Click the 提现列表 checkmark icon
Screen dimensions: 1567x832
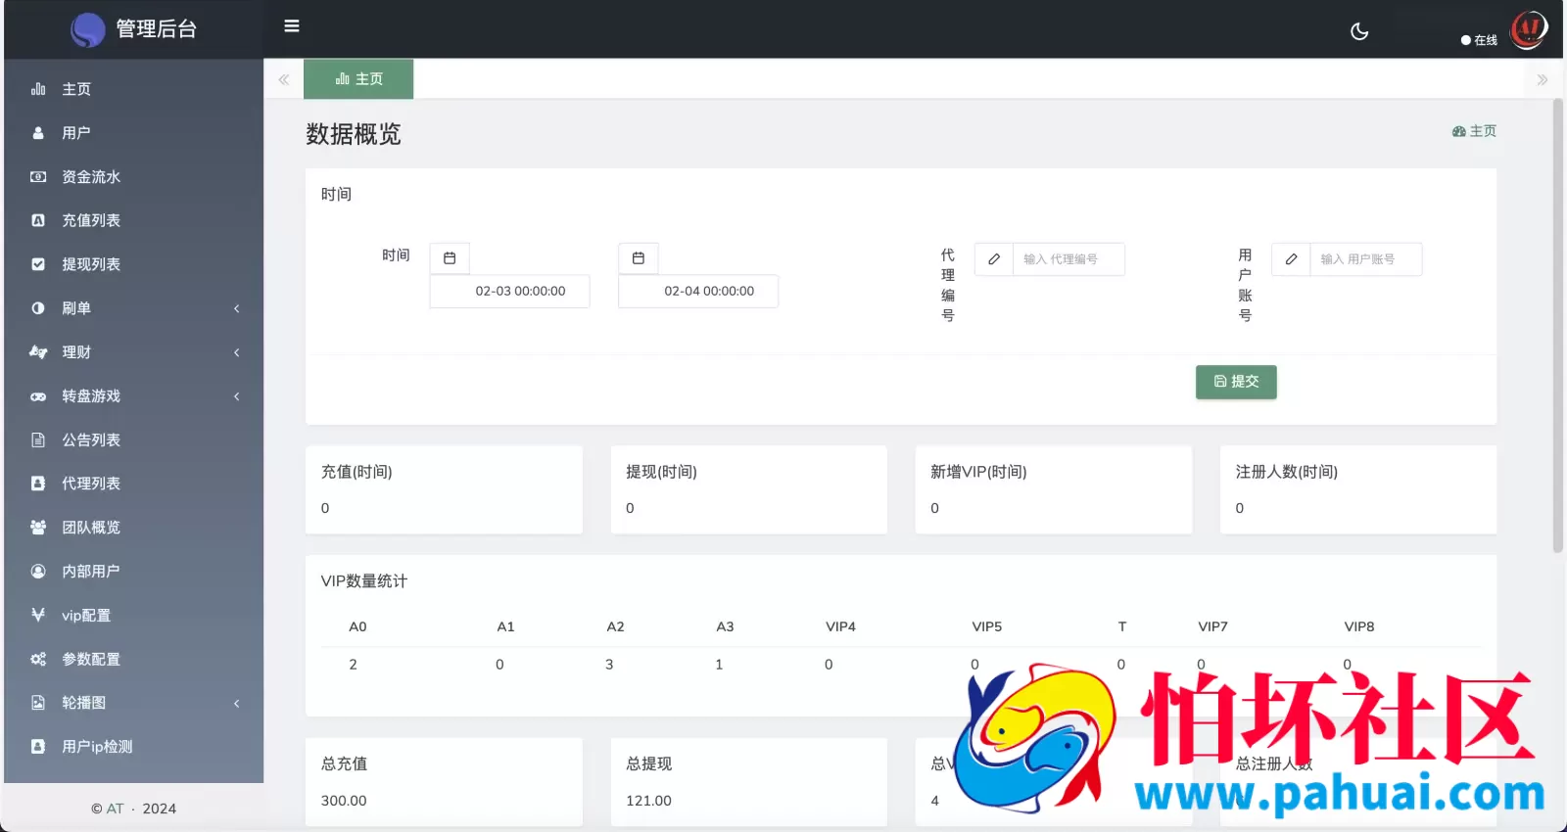[x=38, y=264]
